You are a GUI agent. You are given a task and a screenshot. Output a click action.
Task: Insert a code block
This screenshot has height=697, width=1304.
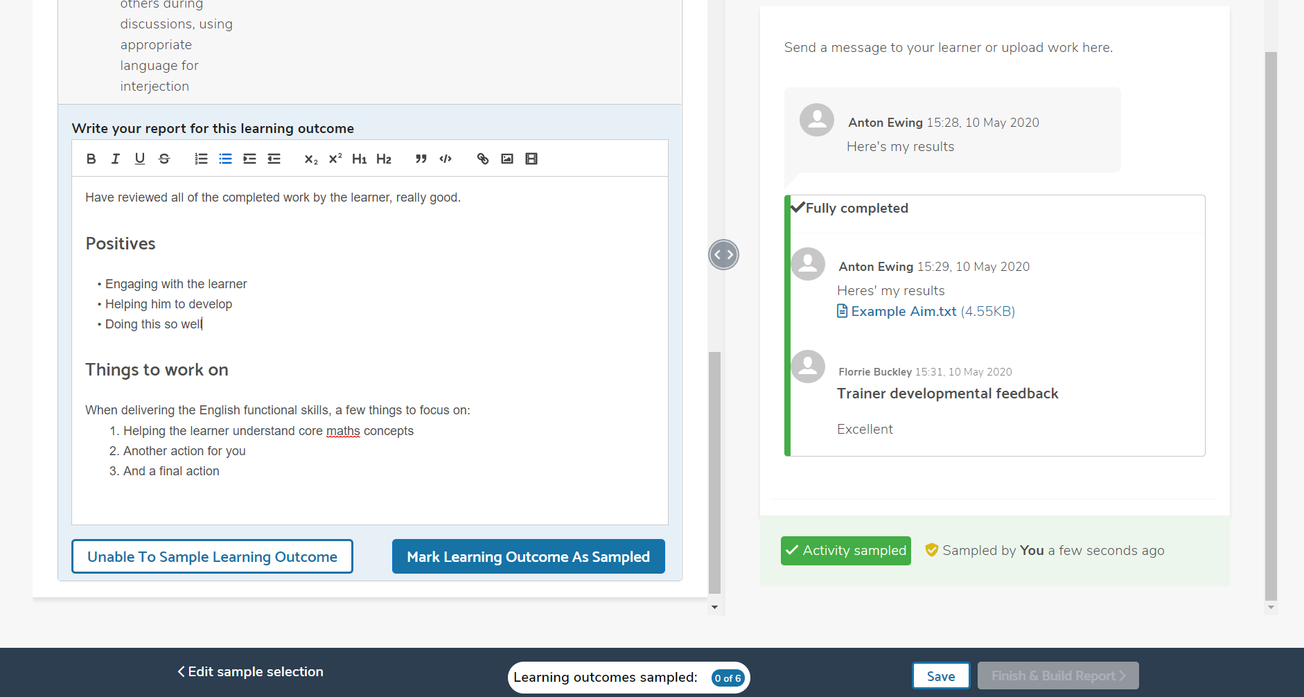[x=446, y=159]
